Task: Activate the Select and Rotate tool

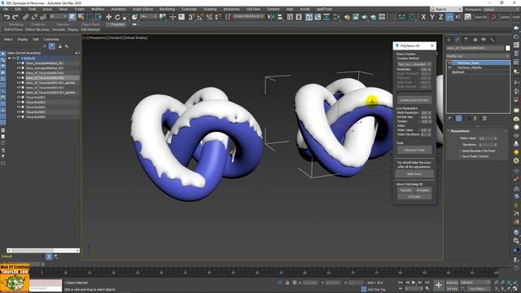Action: 117,17
